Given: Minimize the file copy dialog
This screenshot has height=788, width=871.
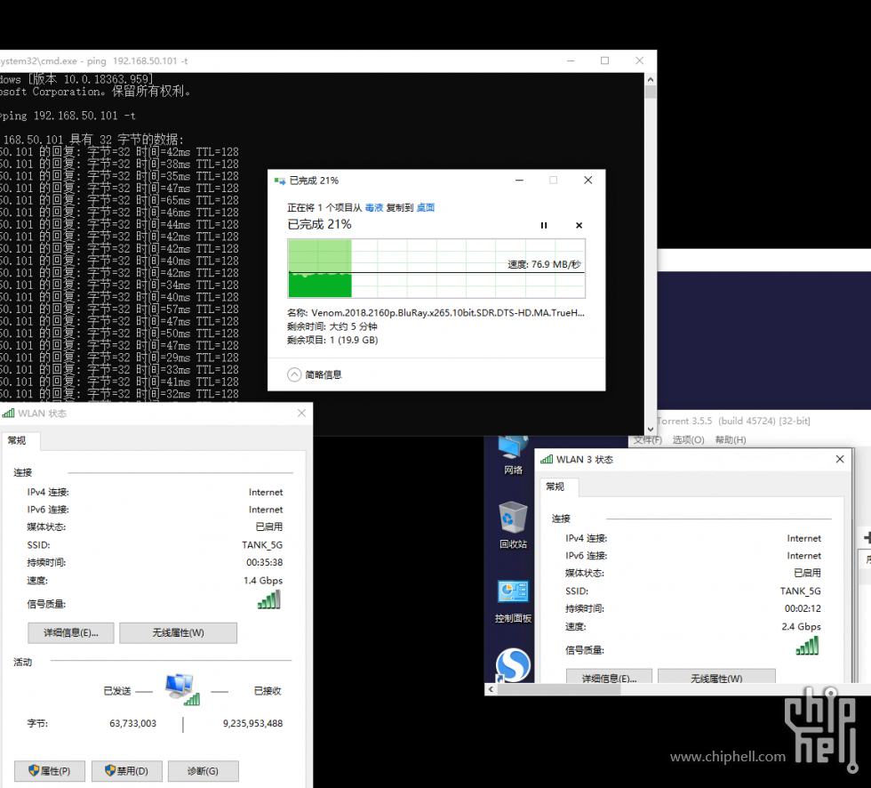Looking at the screenshot, I should (x=519, y=180).
